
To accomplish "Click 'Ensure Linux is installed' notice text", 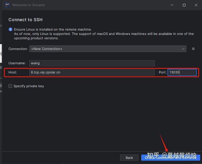I will coord(53,29).
